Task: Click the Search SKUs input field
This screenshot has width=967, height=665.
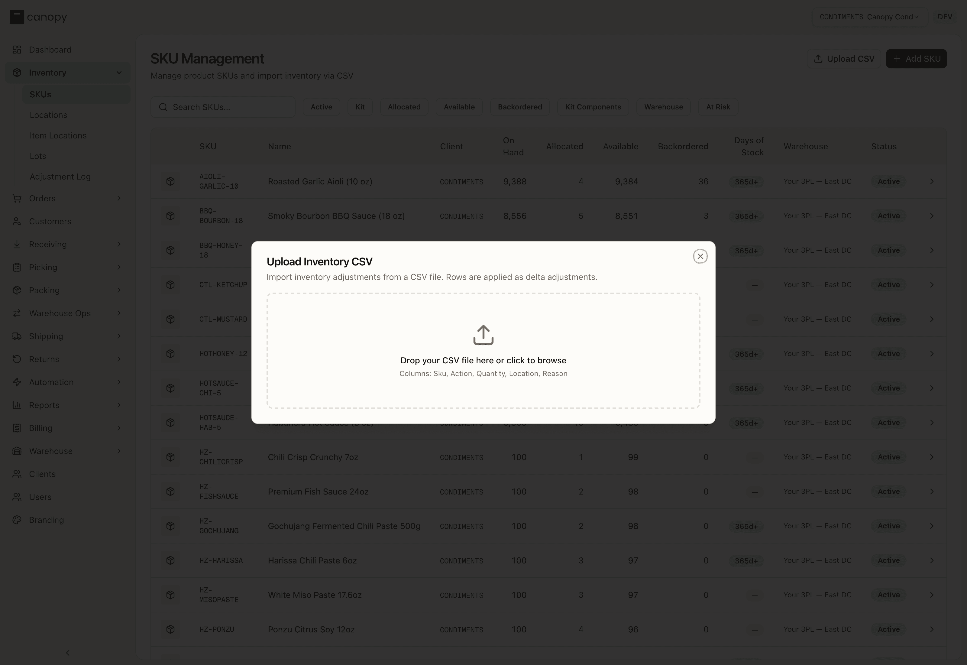Action: 223,107
